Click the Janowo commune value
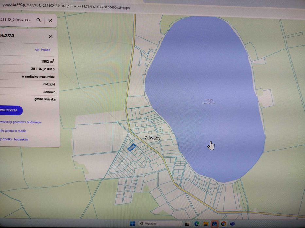The image size is (305, 228). coord(49,92)
